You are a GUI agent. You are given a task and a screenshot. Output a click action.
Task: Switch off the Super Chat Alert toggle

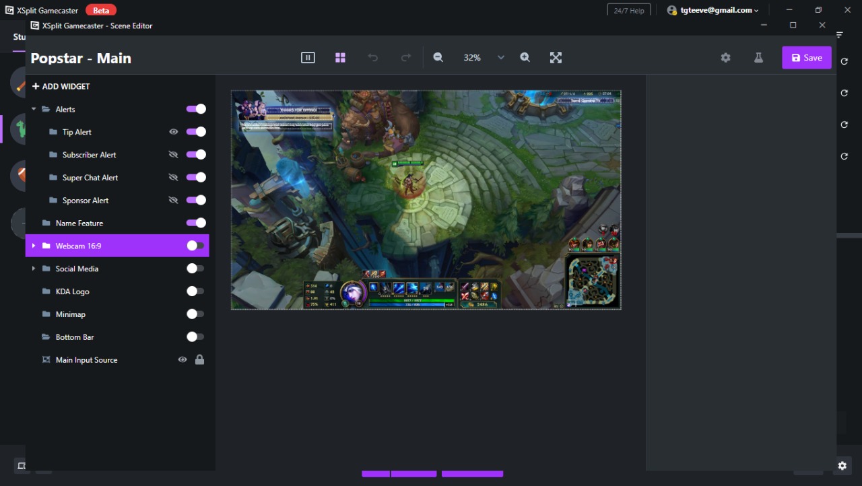pos(196,177)
